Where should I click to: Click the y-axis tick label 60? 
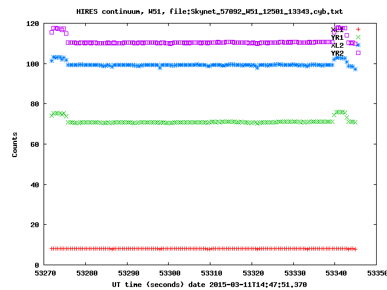tap(35, 144)
